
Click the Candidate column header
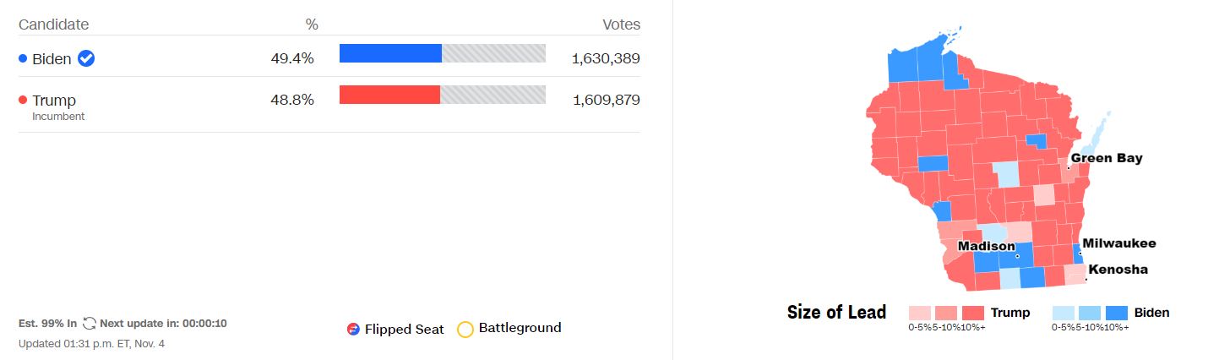click(x=53, y=25)
